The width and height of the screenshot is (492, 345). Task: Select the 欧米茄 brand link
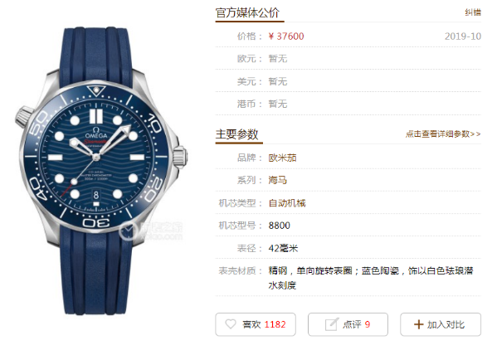(282, 158)
